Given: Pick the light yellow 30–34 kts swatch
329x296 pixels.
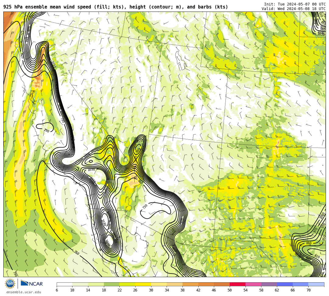Looking at the screenshot, I should click(x=159, y=284).
